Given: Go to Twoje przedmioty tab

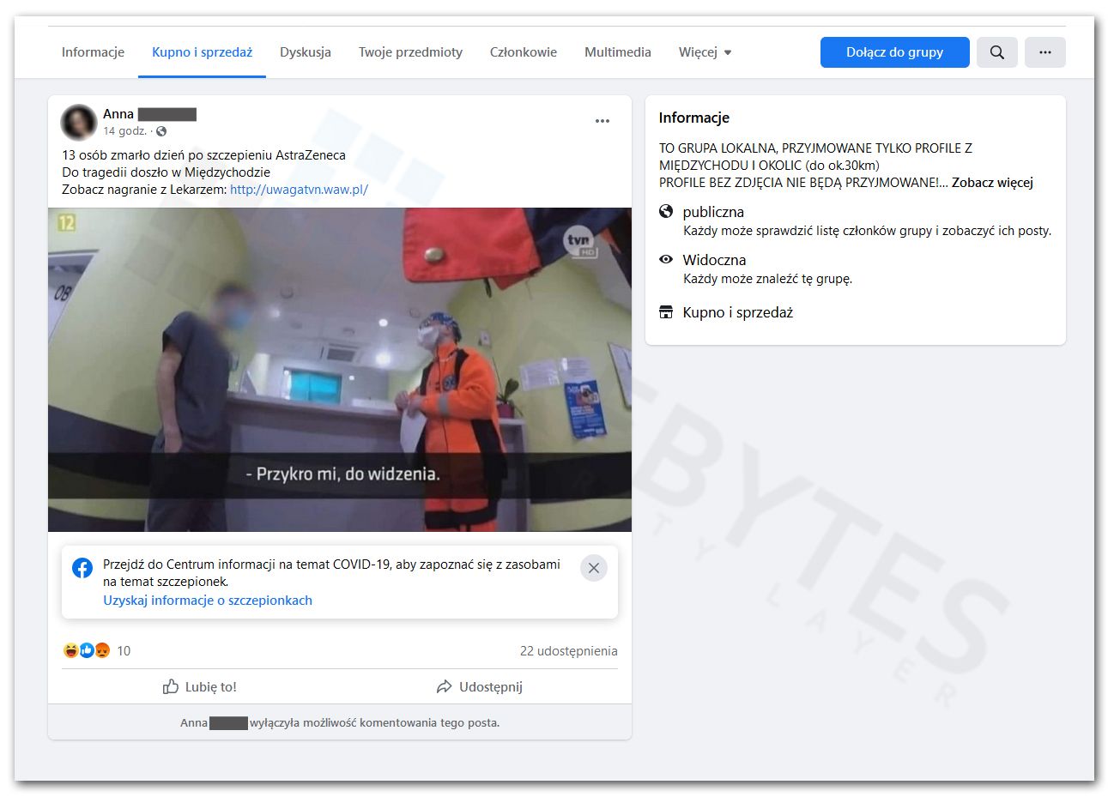Looking at the screenshot, I should coord(410,52).
